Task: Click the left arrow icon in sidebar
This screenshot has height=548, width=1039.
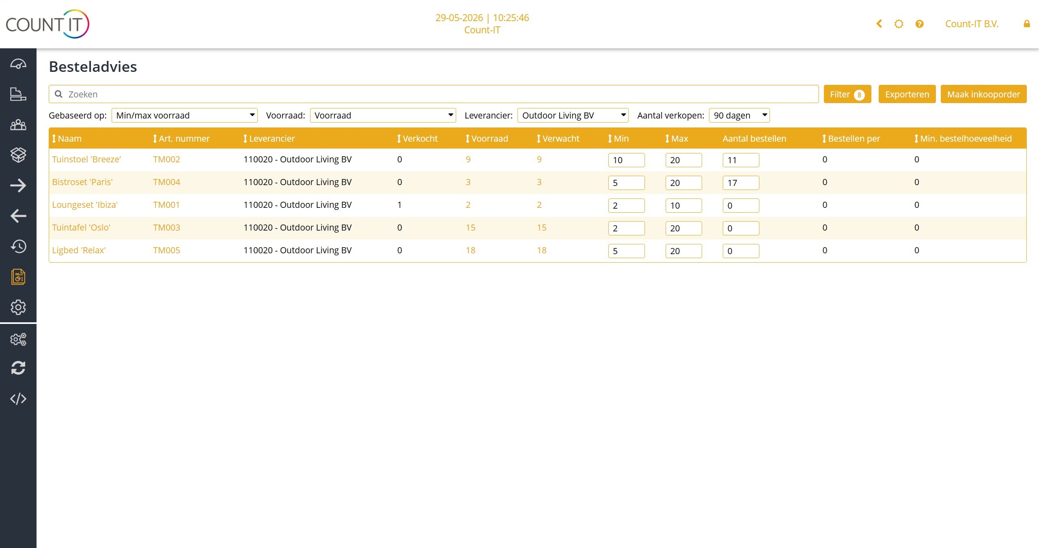Action: [18, 216]
